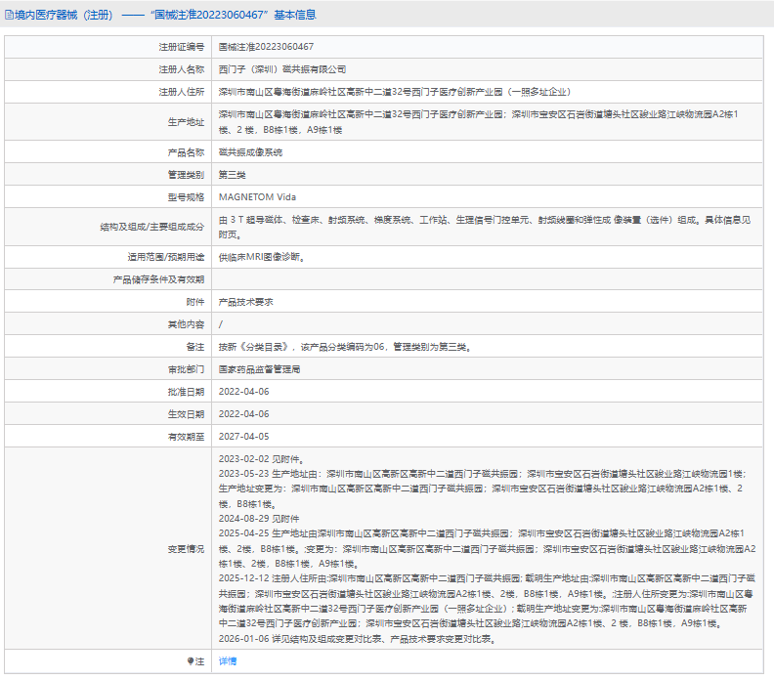The height and width of the screenshot is (680, 774).
Task: Select registration number value 国械注准20223060467
Action: pos(266,47)
